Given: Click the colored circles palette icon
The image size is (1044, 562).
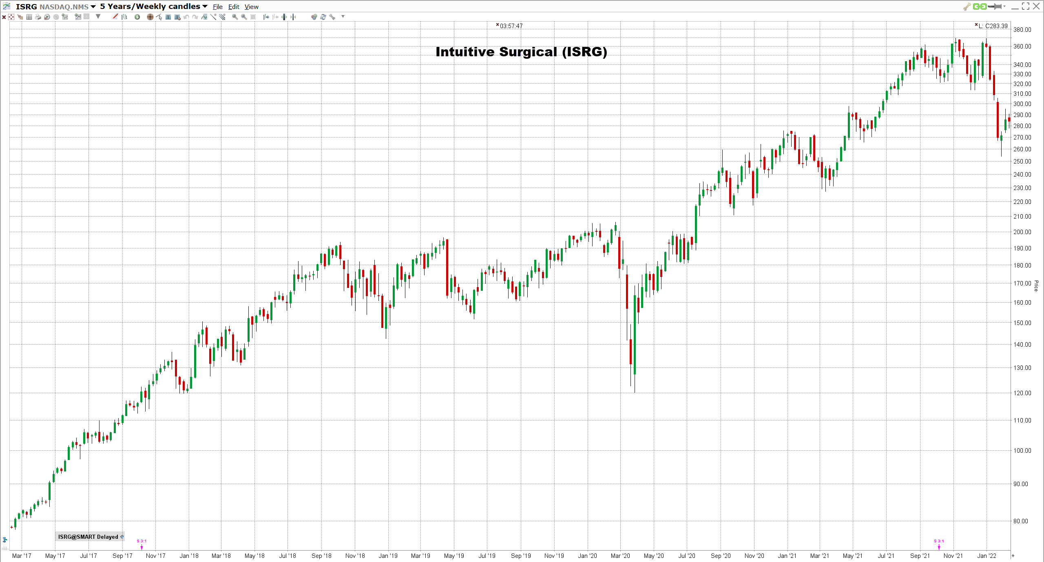Looking at the screenshot, I should 314,17.
